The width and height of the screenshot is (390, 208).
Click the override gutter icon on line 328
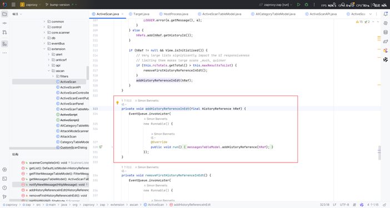point(101,147)
